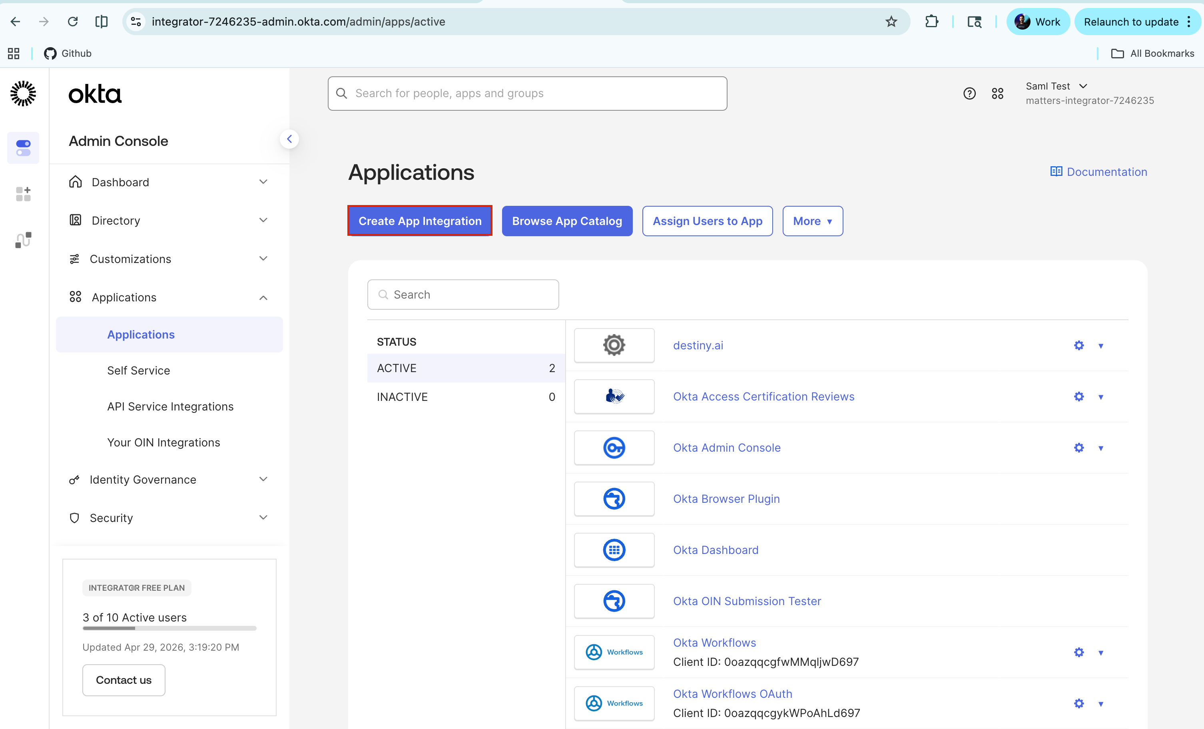Expand dropdown arrow for Okta Workflows OAuth
Screen dimensions: 1204x729
click(x=1100, y=704)
